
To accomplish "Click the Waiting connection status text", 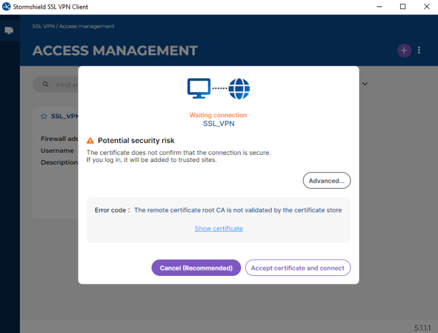I will point(218,115).
